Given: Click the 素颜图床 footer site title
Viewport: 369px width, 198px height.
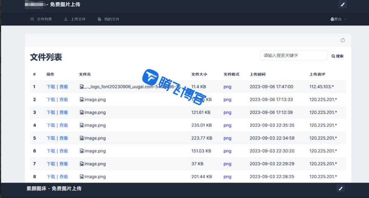Looking at the screenshot, I should [x=37, y=188].
